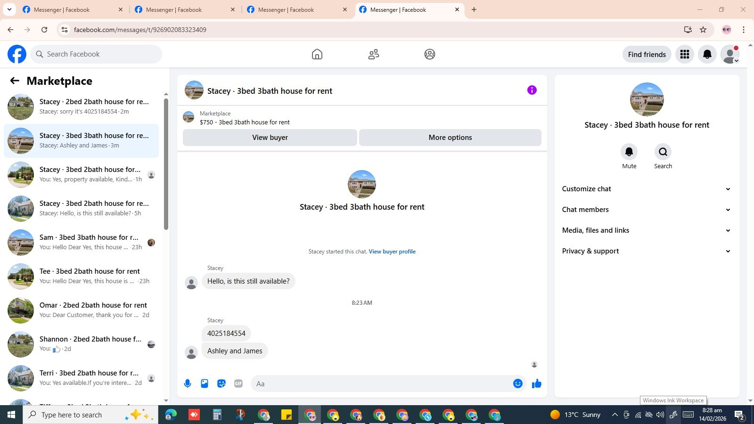Image resolution: width=754 pixels, height=424 pixels.
Task: Open Stacey 3bed 2bath chat "Yes, property available"
Action: tap(81, 175)
